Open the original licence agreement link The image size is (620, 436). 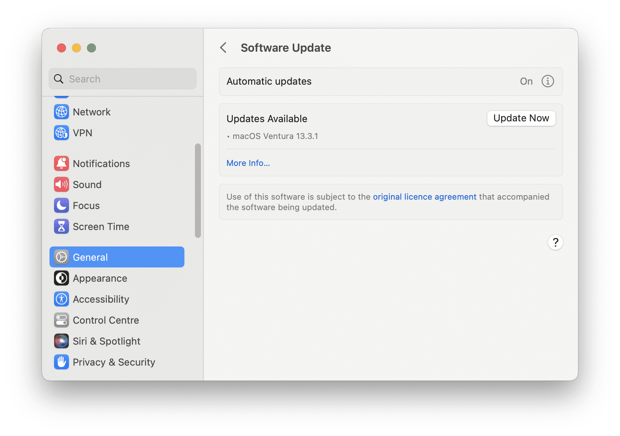coord(424,197)
